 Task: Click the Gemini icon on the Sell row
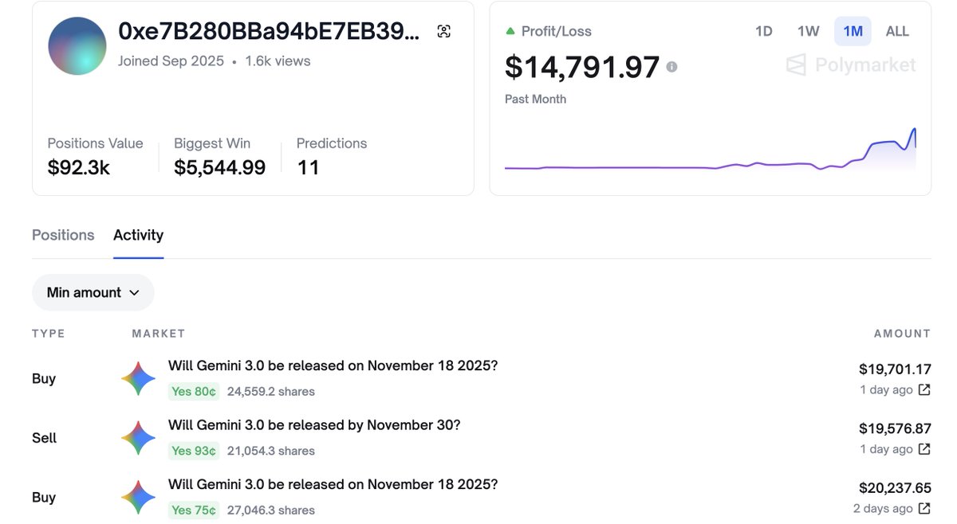click(139, 437)
